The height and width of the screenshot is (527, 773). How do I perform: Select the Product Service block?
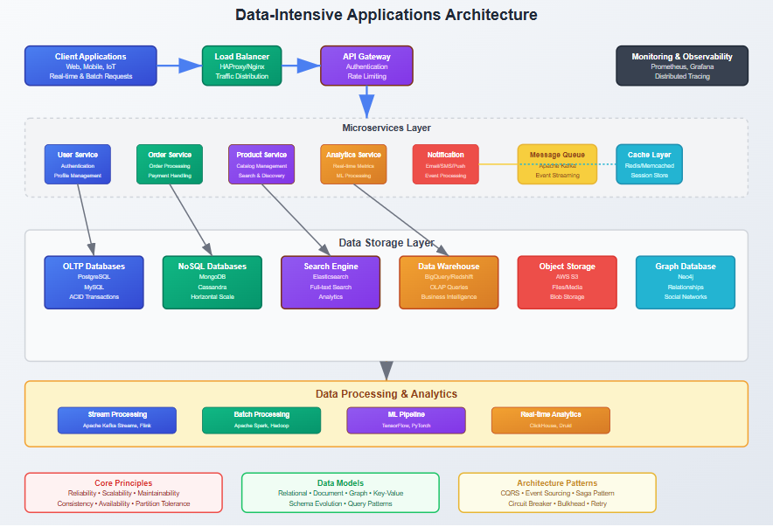pyautogui.click(x=261, y=164)
